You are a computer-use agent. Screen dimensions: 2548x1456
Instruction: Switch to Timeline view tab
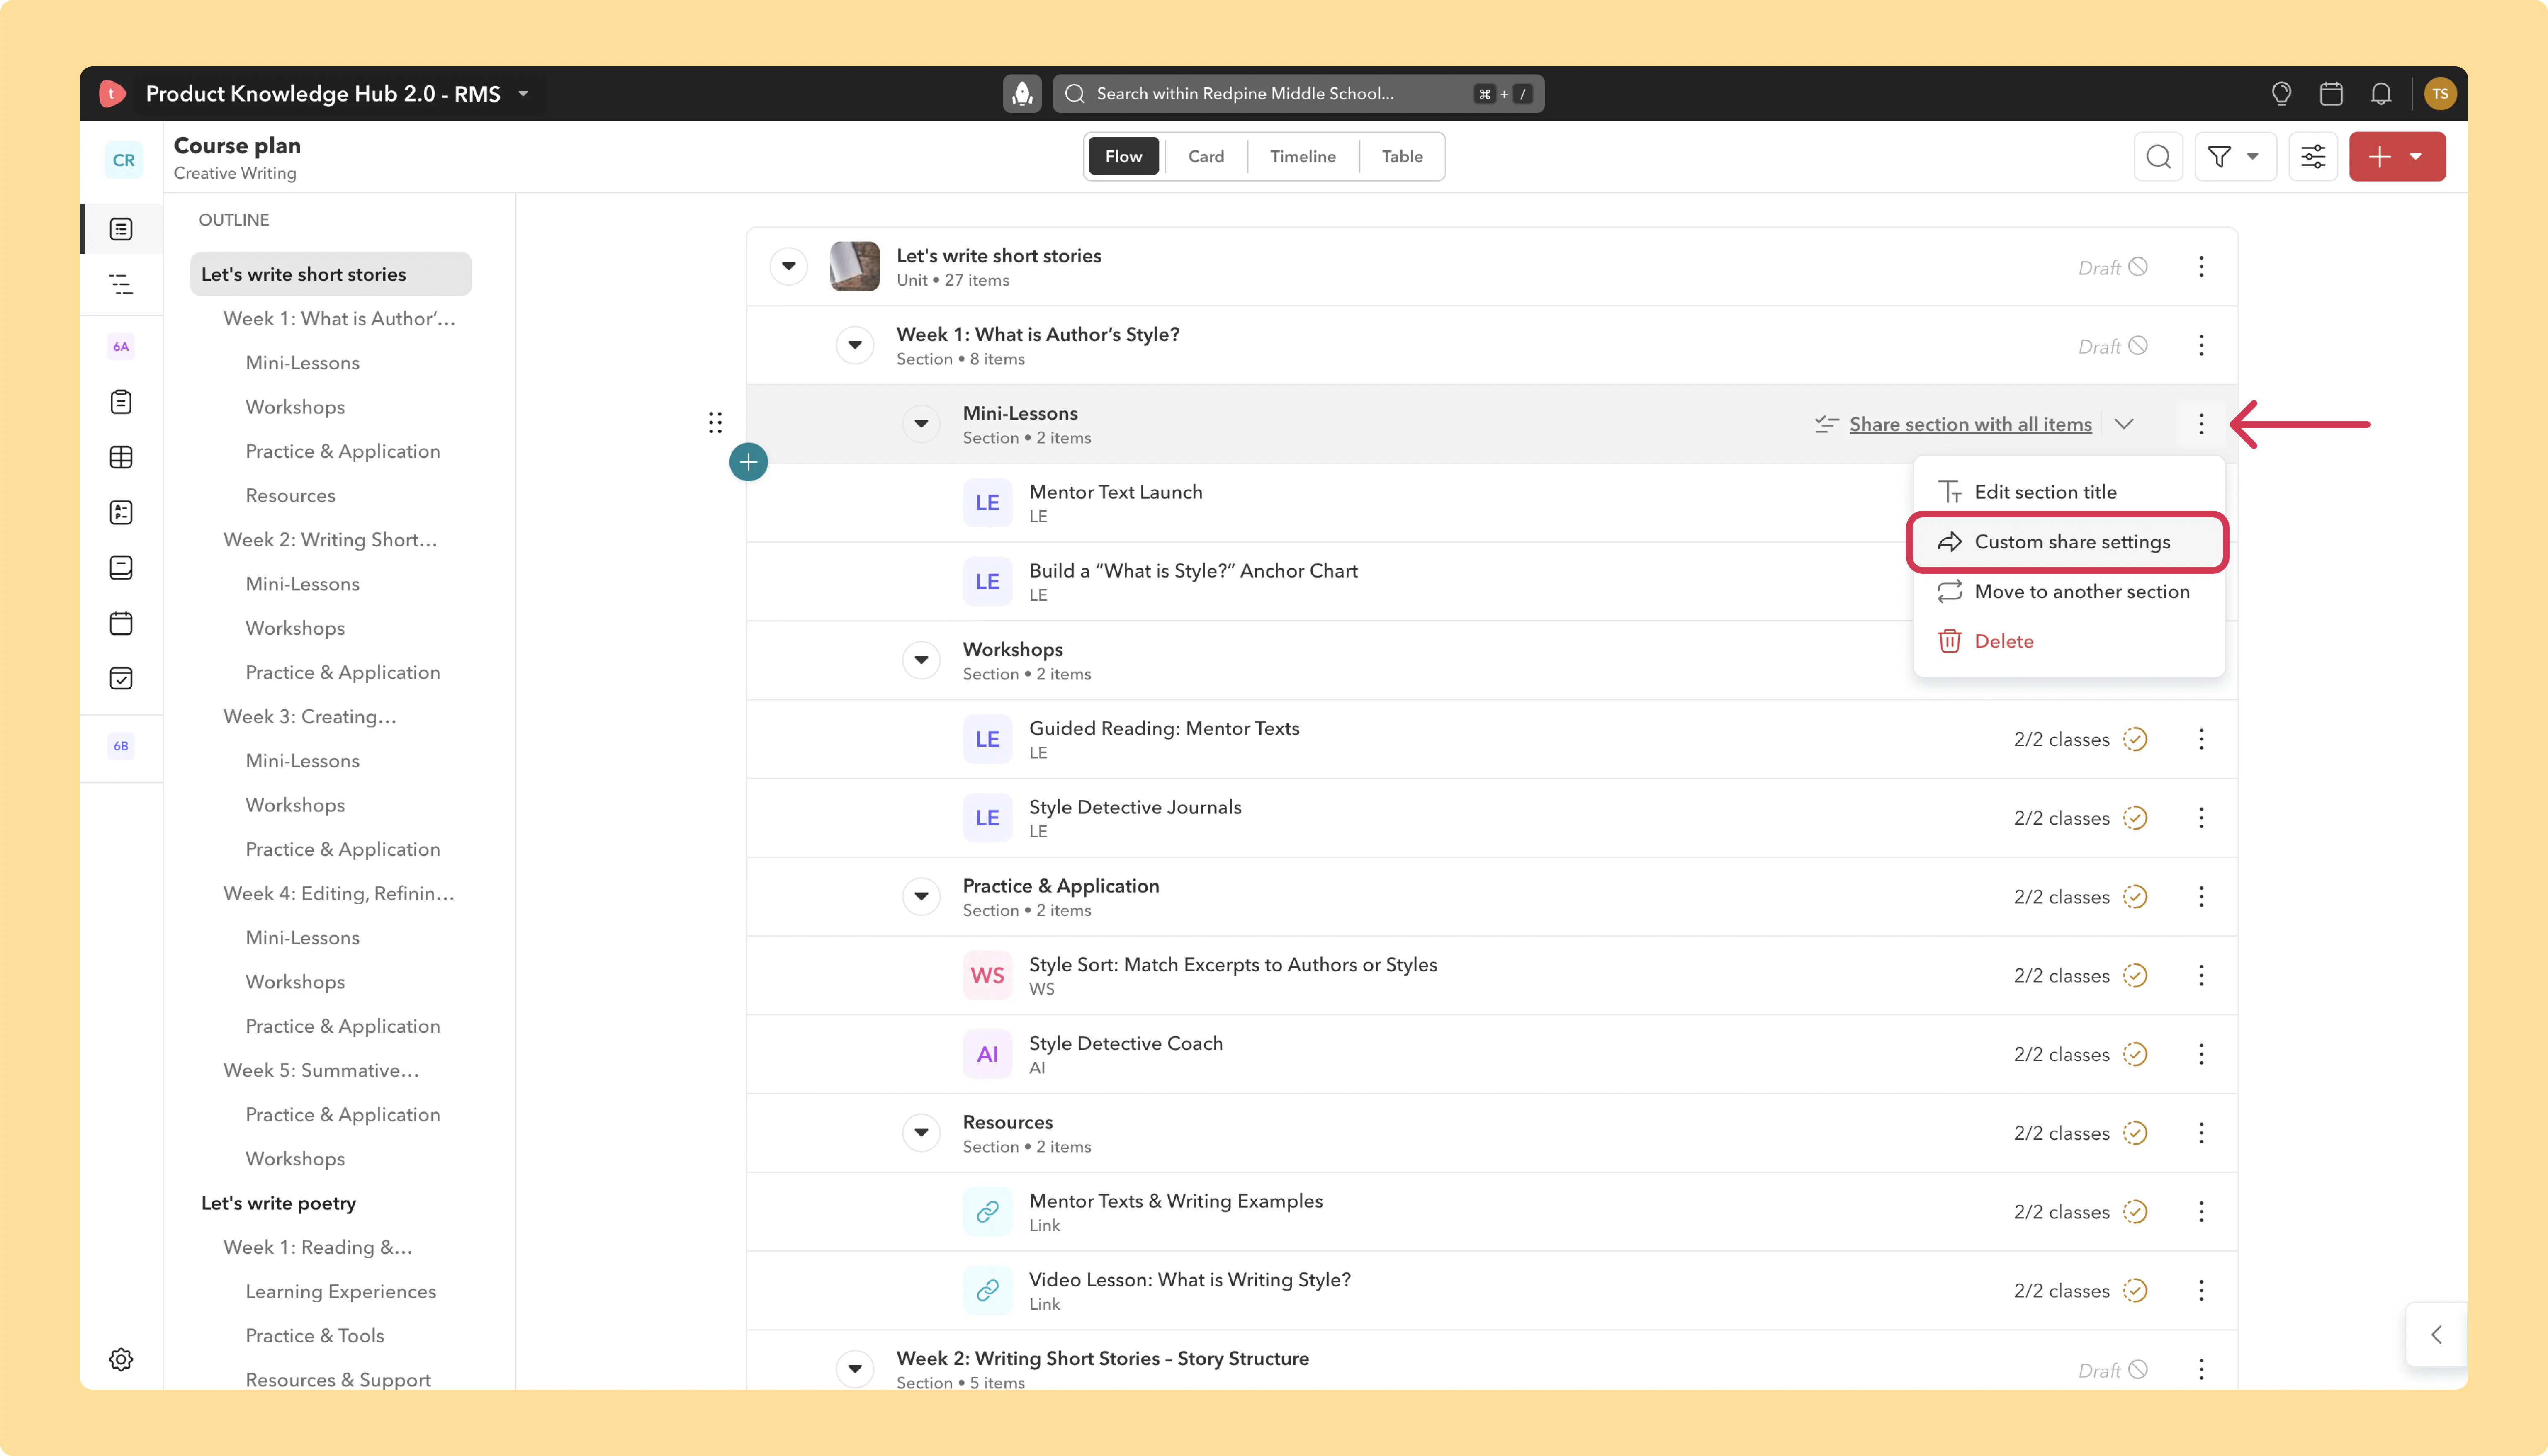(1303, 157)
